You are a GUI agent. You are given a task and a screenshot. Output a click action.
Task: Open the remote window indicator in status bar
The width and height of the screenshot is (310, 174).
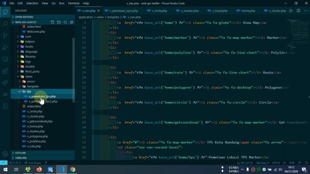pyautogui.click(x=4, y=163)
